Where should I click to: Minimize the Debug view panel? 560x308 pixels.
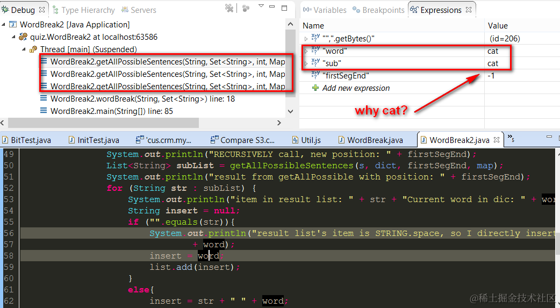(272, 6)
